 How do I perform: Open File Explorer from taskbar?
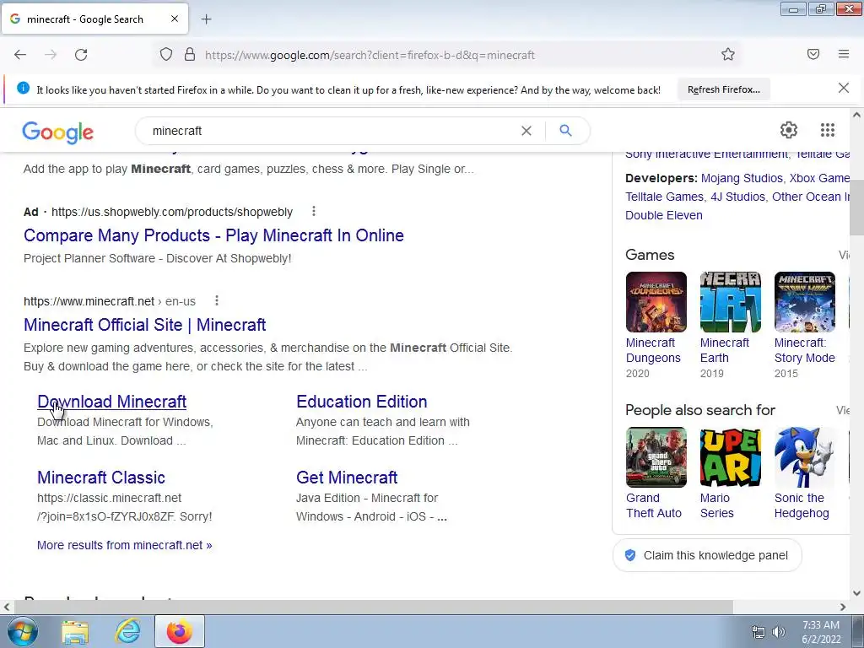[x=75, y=631]
